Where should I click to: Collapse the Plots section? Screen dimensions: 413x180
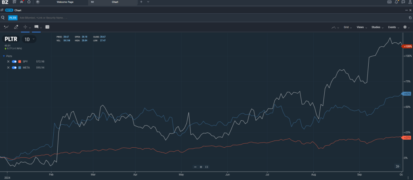coord(4,56)
